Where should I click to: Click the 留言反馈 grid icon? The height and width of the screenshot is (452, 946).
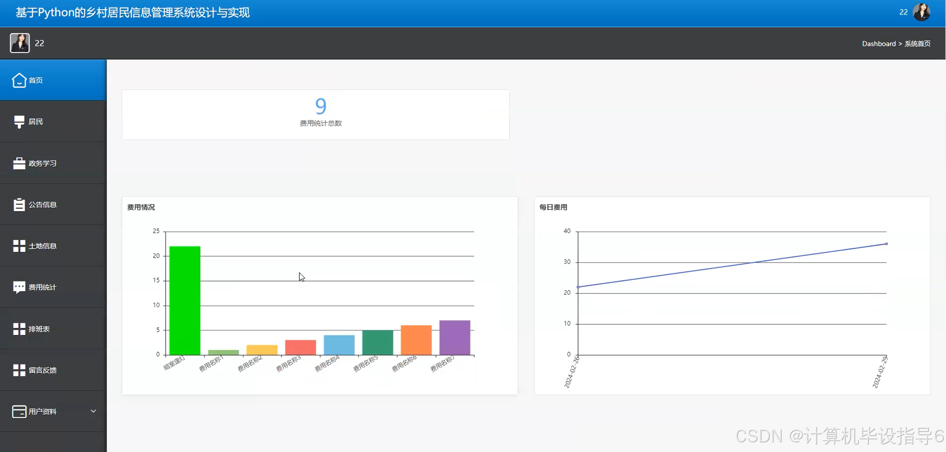click(19, 370)
